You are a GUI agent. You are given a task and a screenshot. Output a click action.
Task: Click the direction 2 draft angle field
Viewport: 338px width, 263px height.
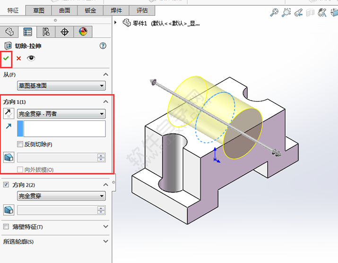pyautogui.click(x=57, y=210)
